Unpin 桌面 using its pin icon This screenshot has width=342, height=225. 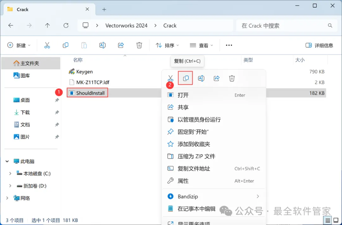point(57,100)
